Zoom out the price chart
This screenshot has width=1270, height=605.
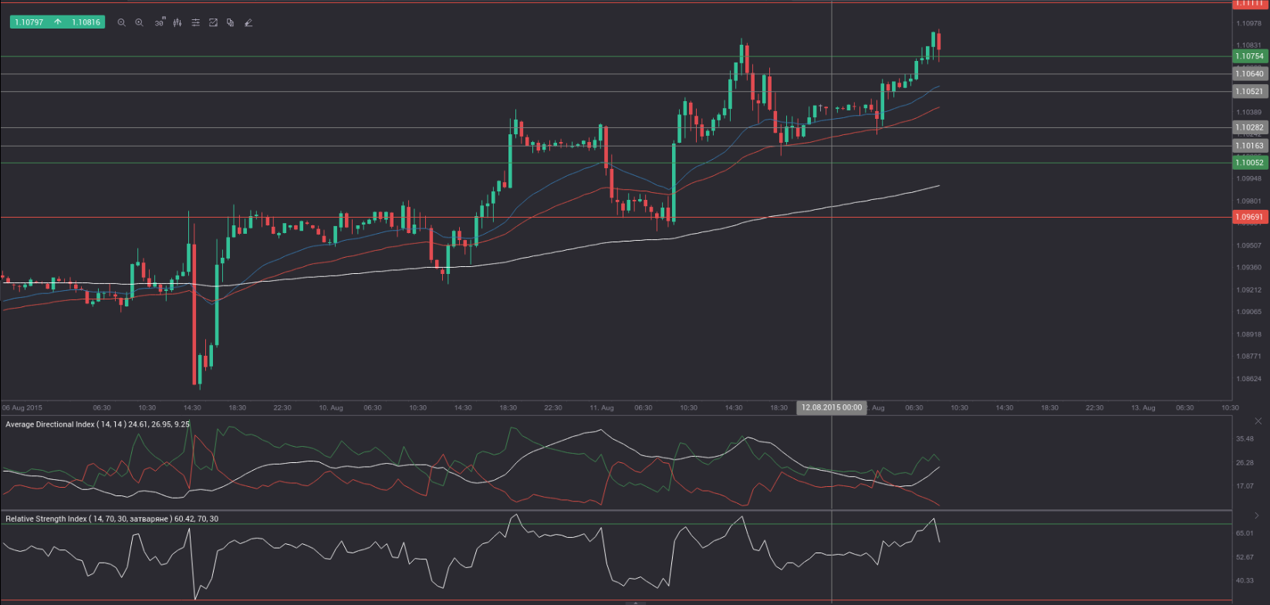tap(121, 23)
